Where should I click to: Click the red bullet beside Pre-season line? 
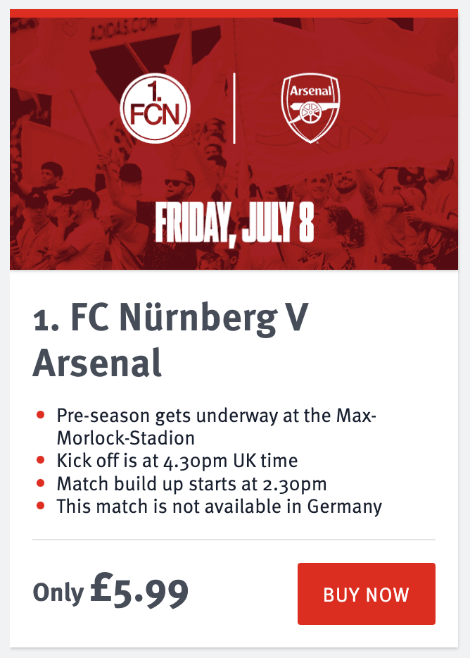pyautogui.click(x=40, y=415)
